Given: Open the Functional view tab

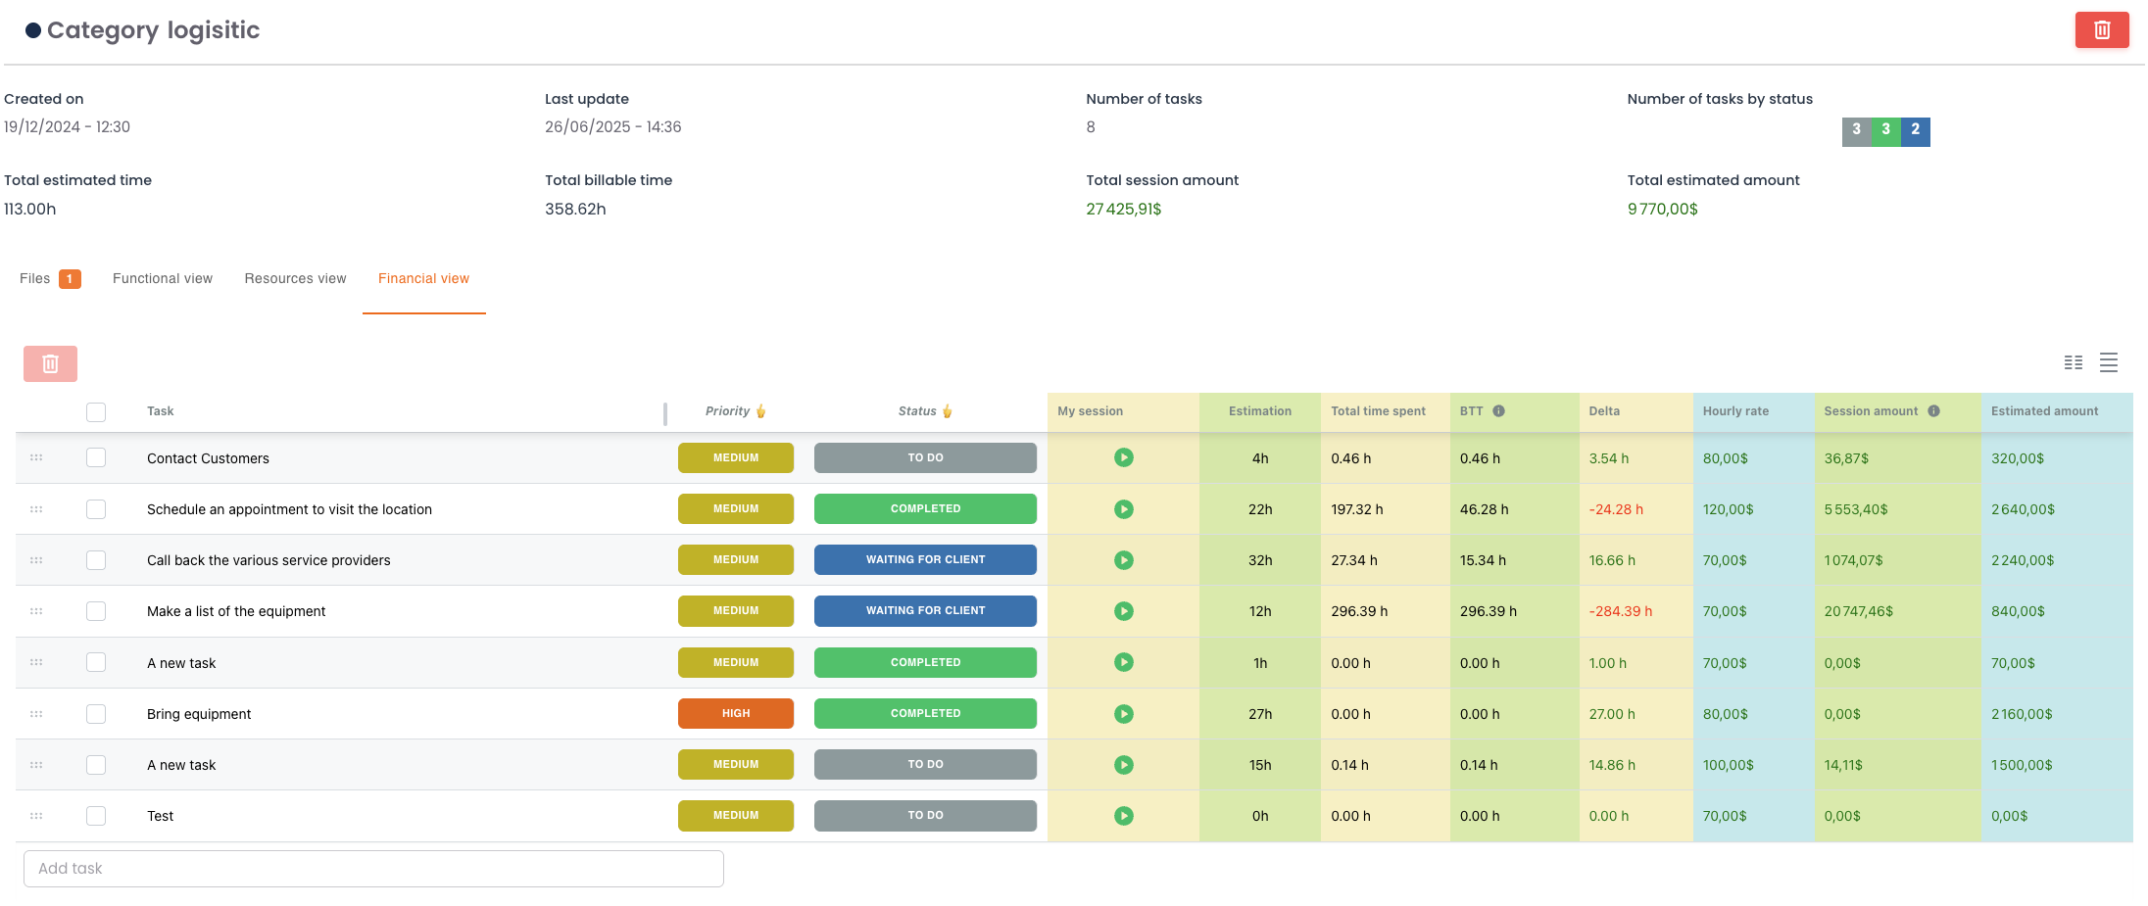Looking at the screenshot, I should point(163,279).
